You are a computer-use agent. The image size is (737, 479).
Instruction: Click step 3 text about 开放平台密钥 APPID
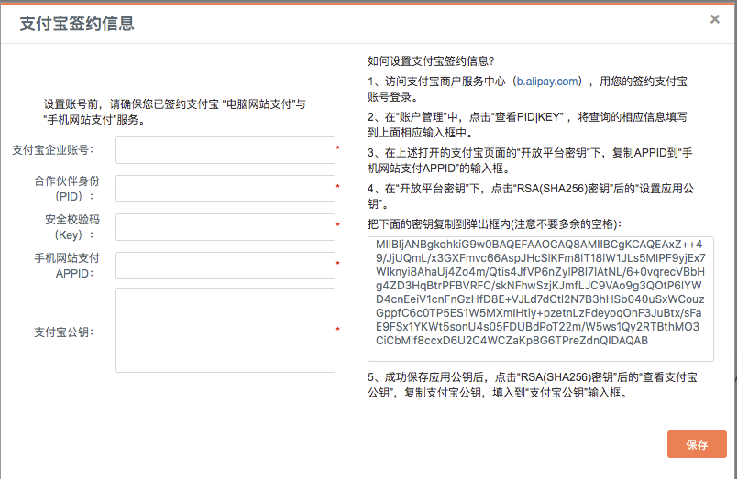click(530, 160)
